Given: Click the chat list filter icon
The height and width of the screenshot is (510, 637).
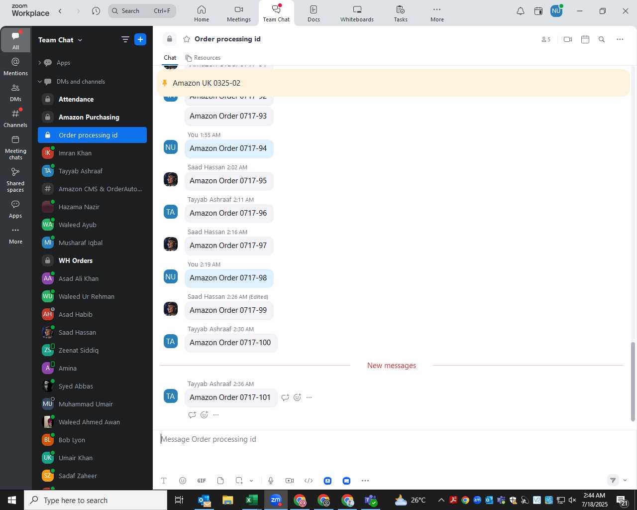Looking at the screenshot, I should tap(125, 40).
